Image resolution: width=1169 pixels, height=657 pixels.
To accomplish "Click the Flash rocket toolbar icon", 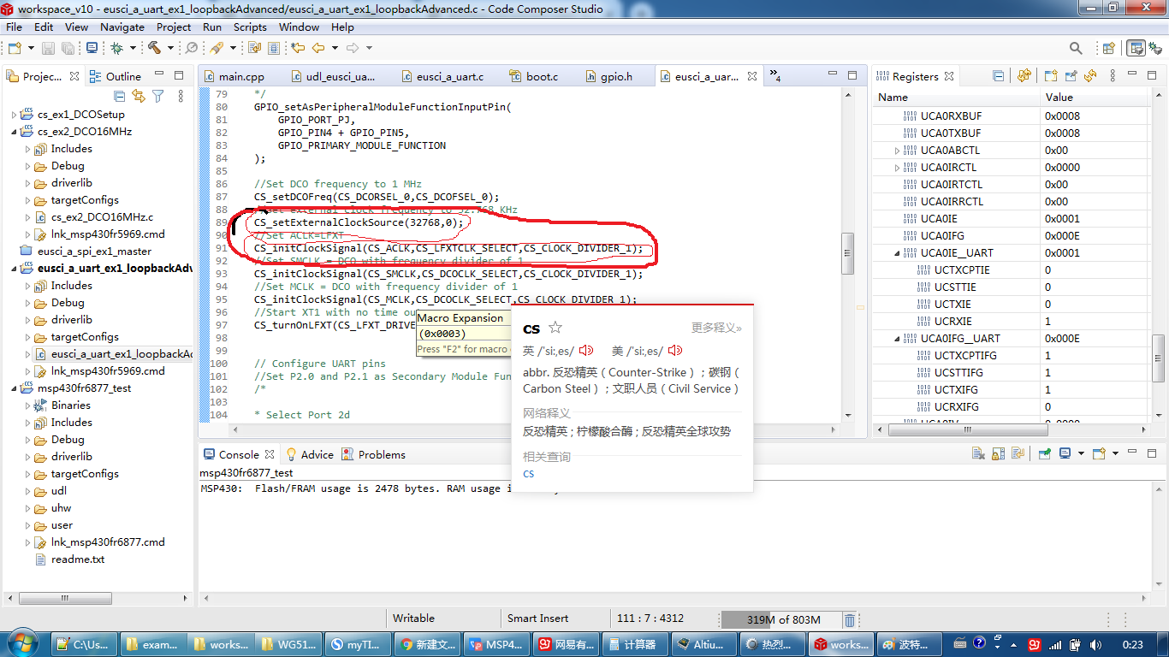I will coord(216,49).
